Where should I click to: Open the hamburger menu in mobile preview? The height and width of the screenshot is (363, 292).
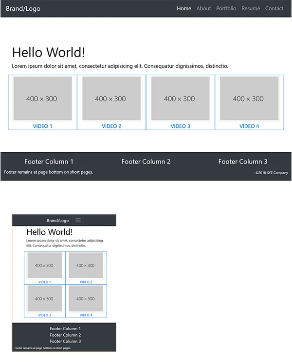coord(78,220)
